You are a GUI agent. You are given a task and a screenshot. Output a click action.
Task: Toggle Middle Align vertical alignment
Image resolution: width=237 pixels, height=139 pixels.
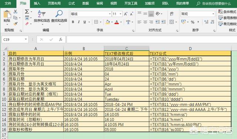tap(145, 14)
